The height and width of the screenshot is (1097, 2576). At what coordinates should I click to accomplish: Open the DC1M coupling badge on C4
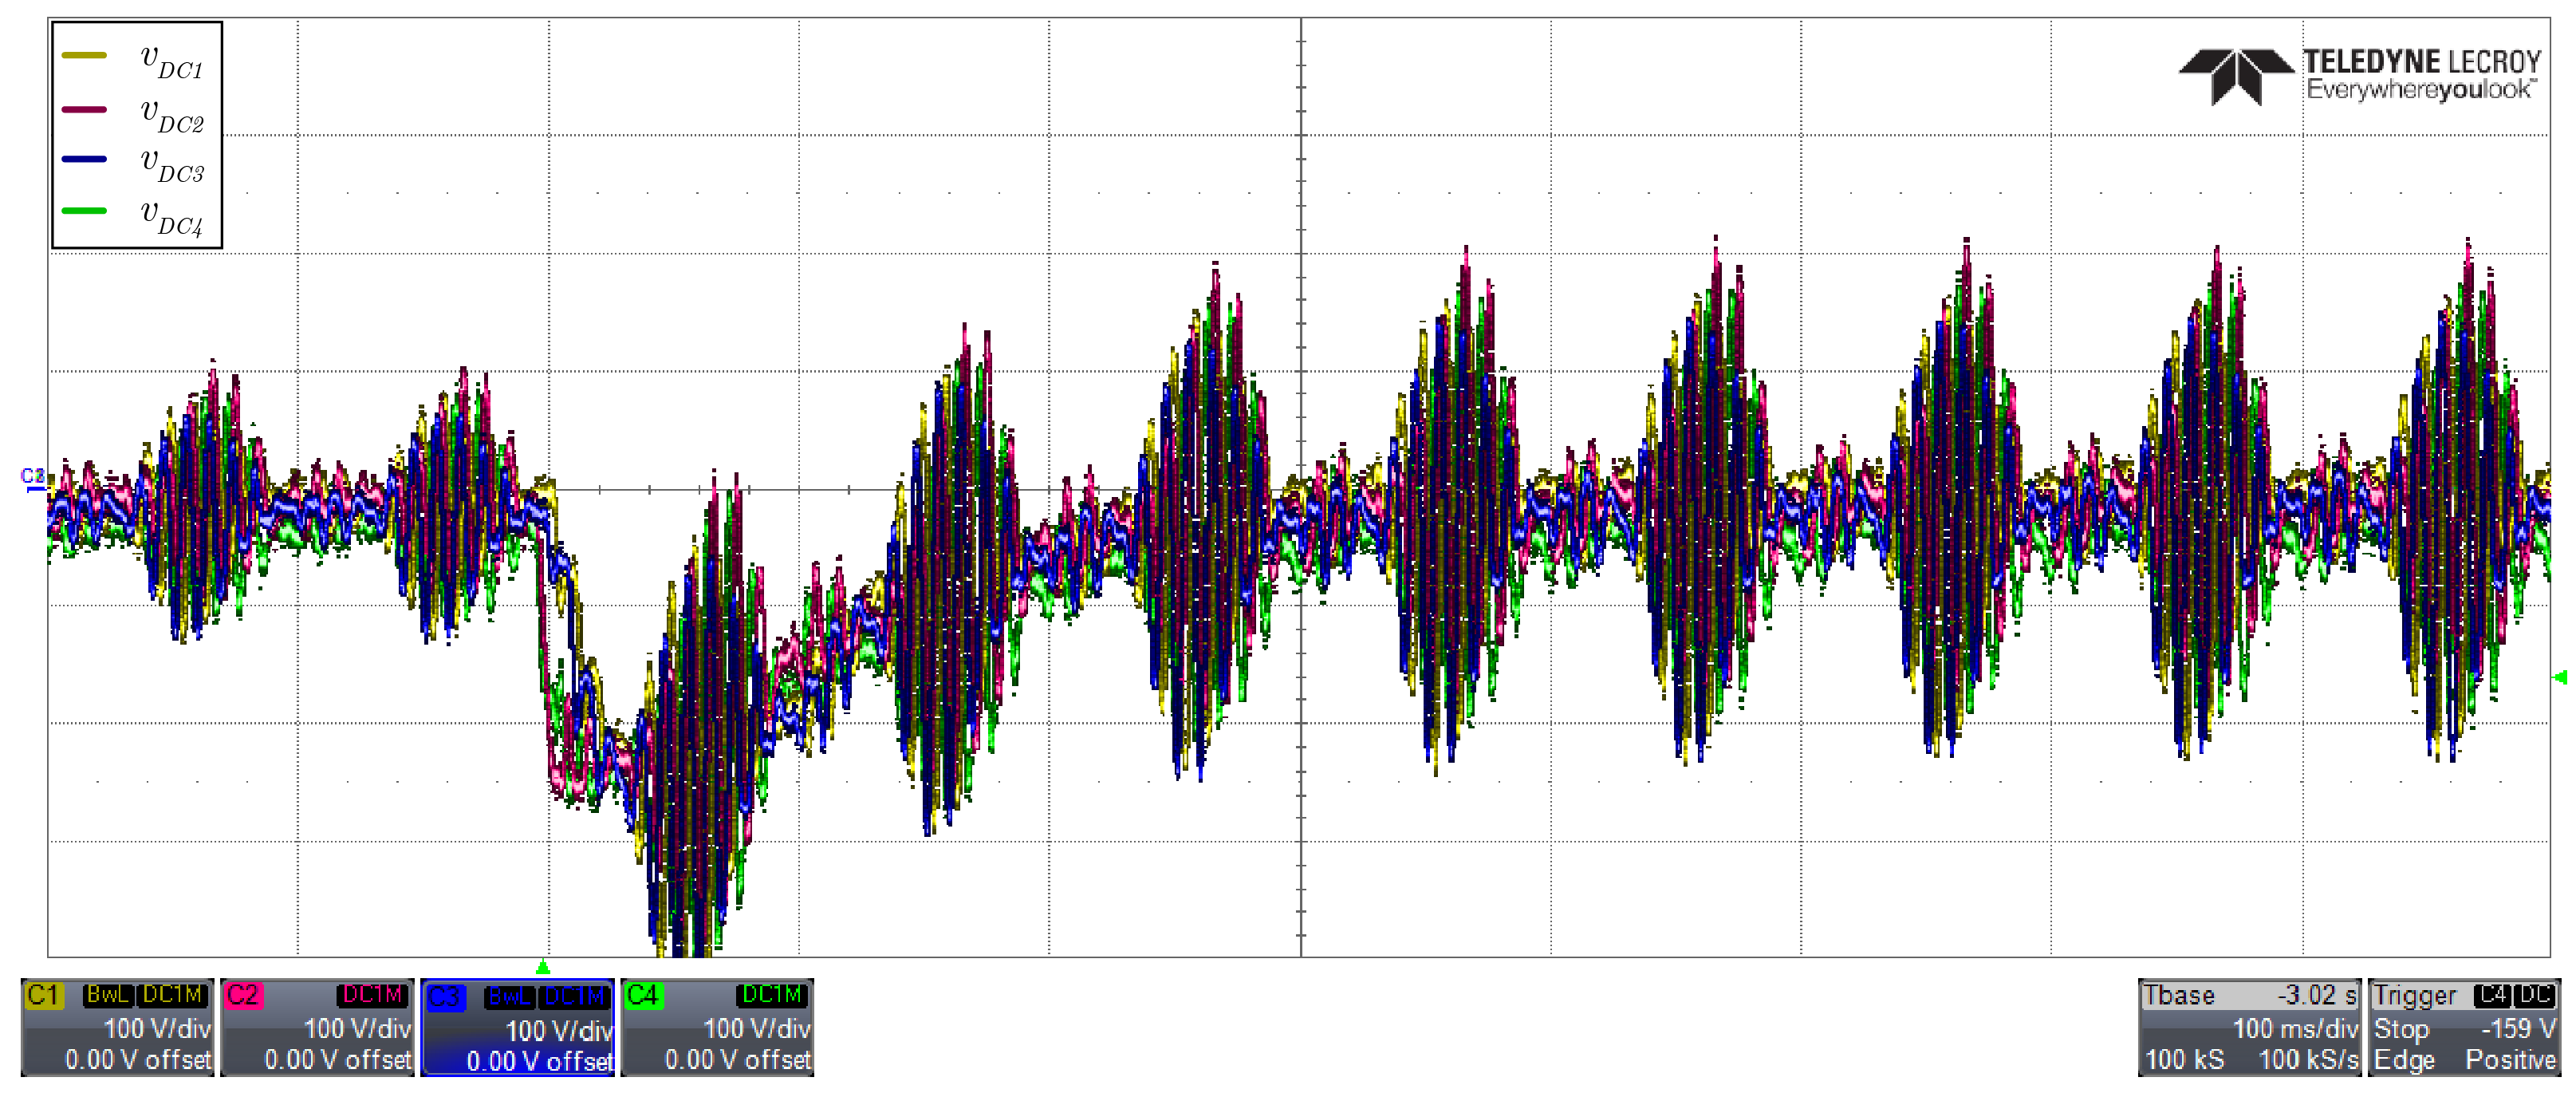[x=771, y=995]
